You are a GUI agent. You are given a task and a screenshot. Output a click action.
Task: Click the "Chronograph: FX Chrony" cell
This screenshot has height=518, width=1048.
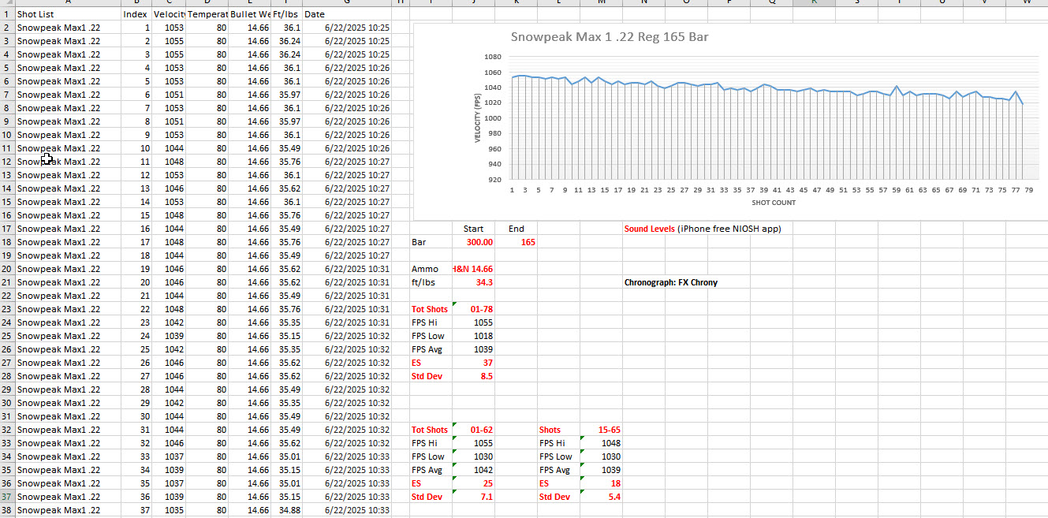pyautogui.click(x=670, y=282)
